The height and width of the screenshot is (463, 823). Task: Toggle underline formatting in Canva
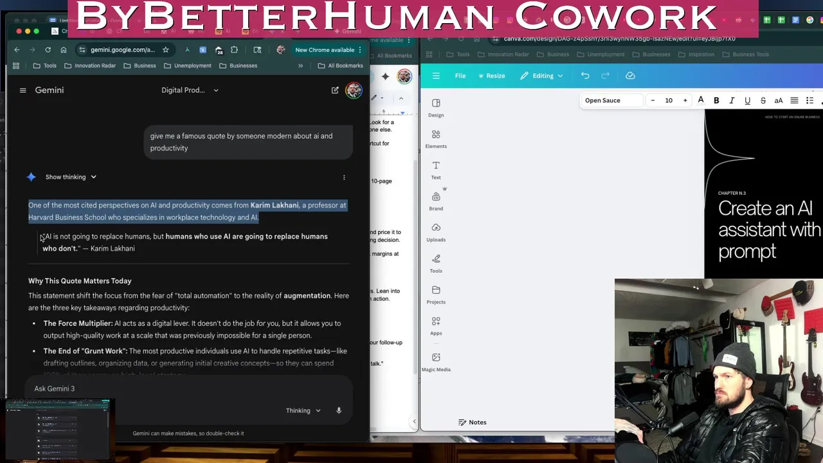pos(747,100)
